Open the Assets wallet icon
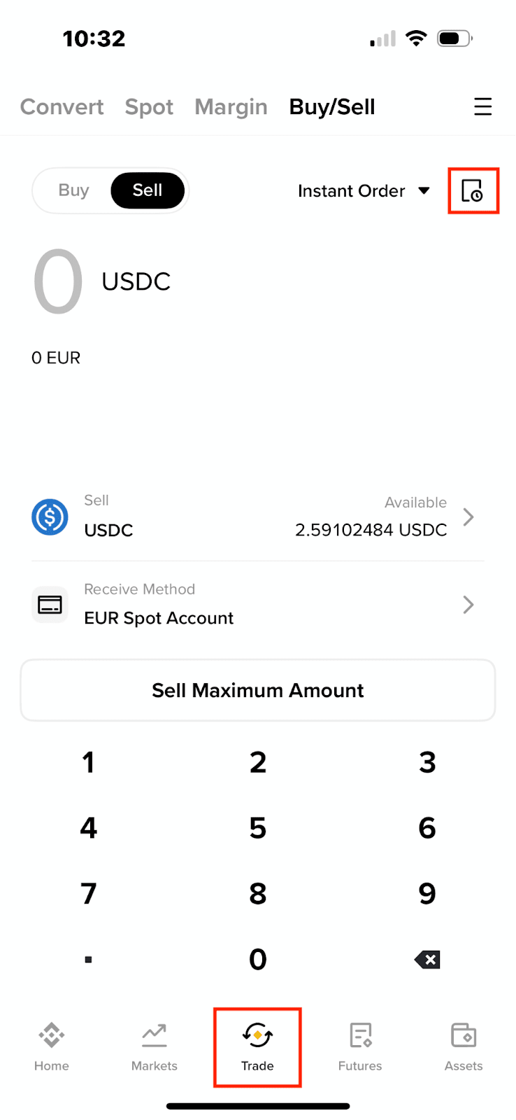Image resolution: width=516 pixels, height=1120 pixels. tap(464, 1035)
